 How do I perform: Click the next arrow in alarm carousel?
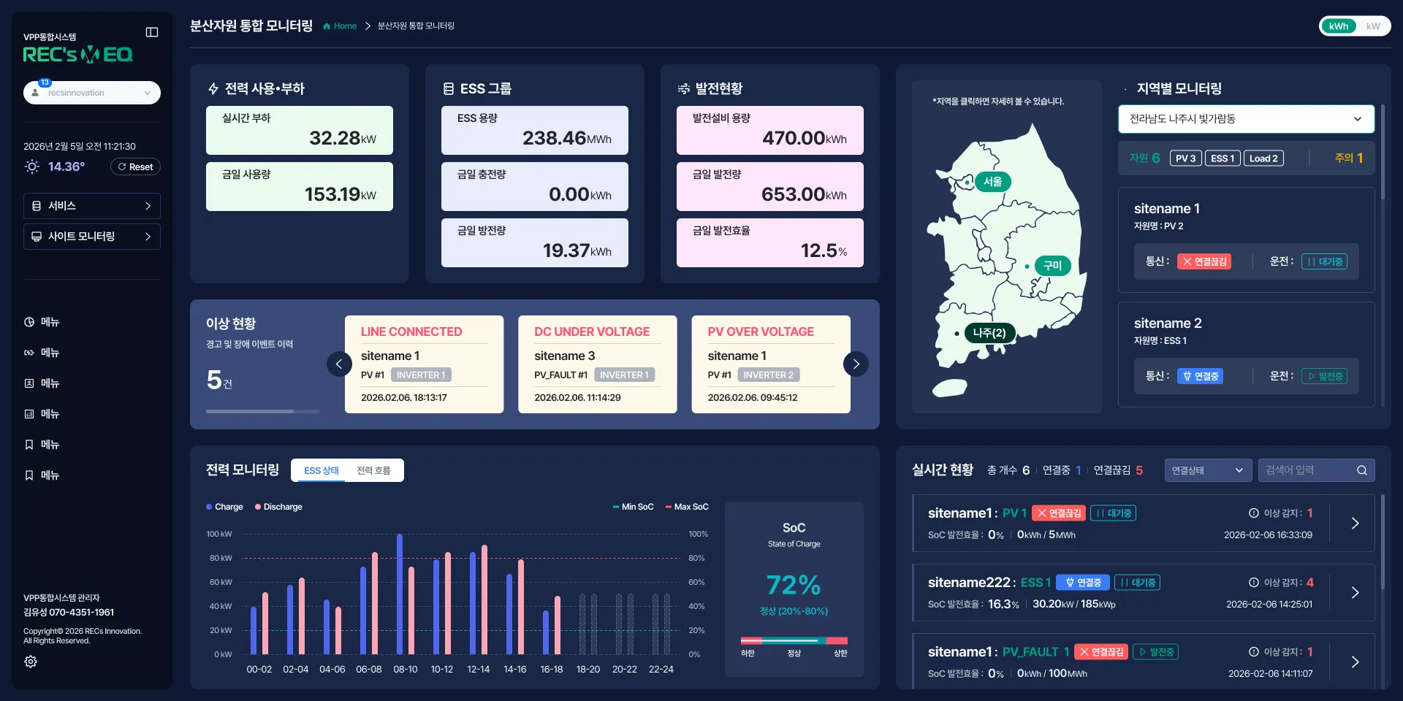click(x=856, y=364)
